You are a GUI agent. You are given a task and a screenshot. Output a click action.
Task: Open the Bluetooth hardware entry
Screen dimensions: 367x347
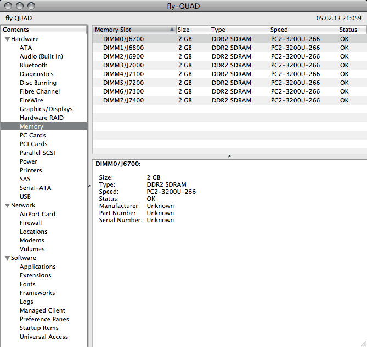click(x=33, y=65)
